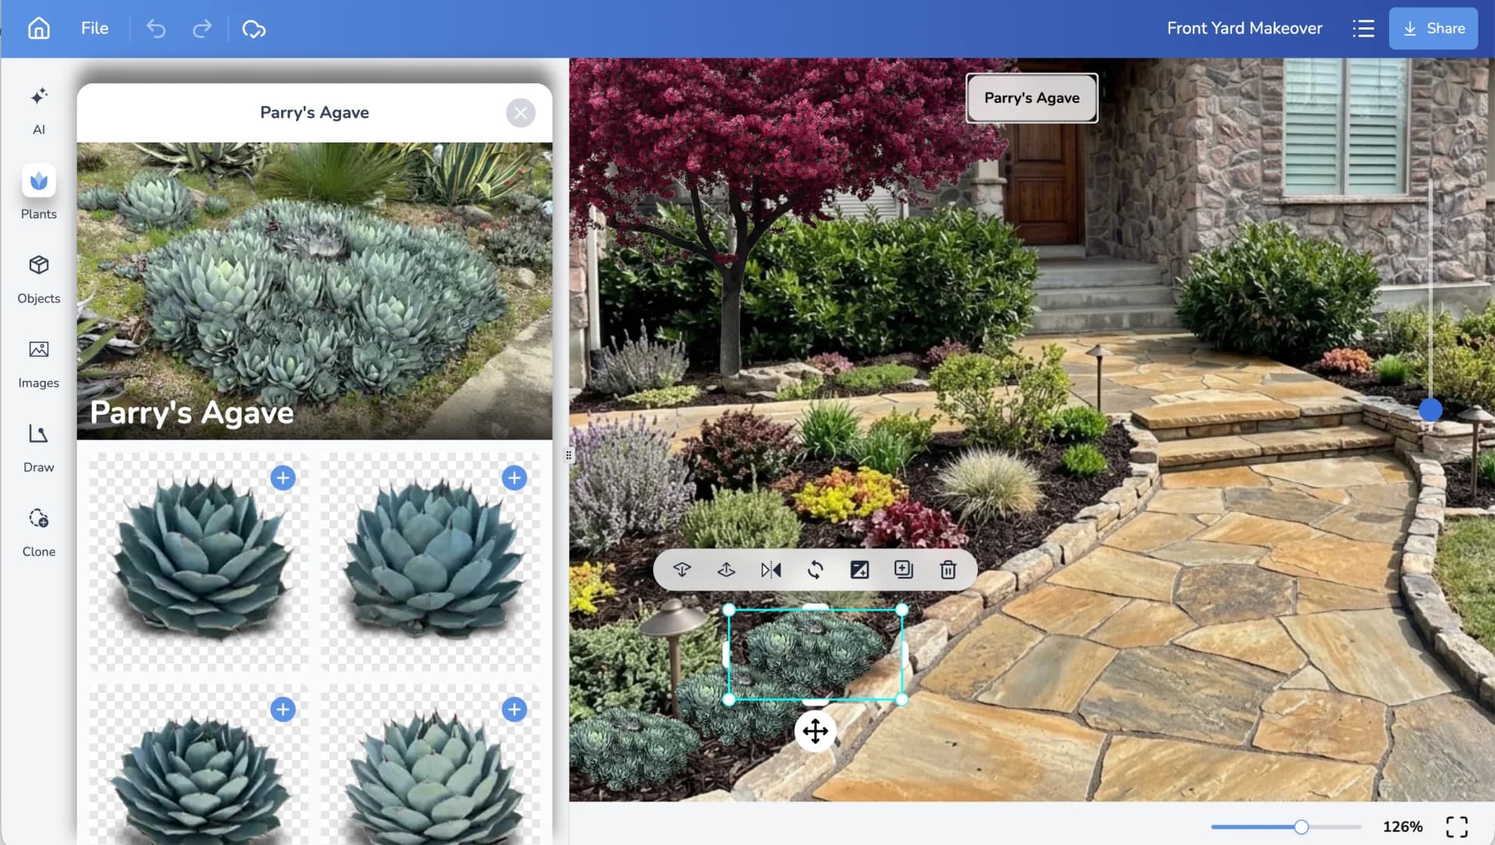
Task: Go to the home screen
Action: pos(38,29)
